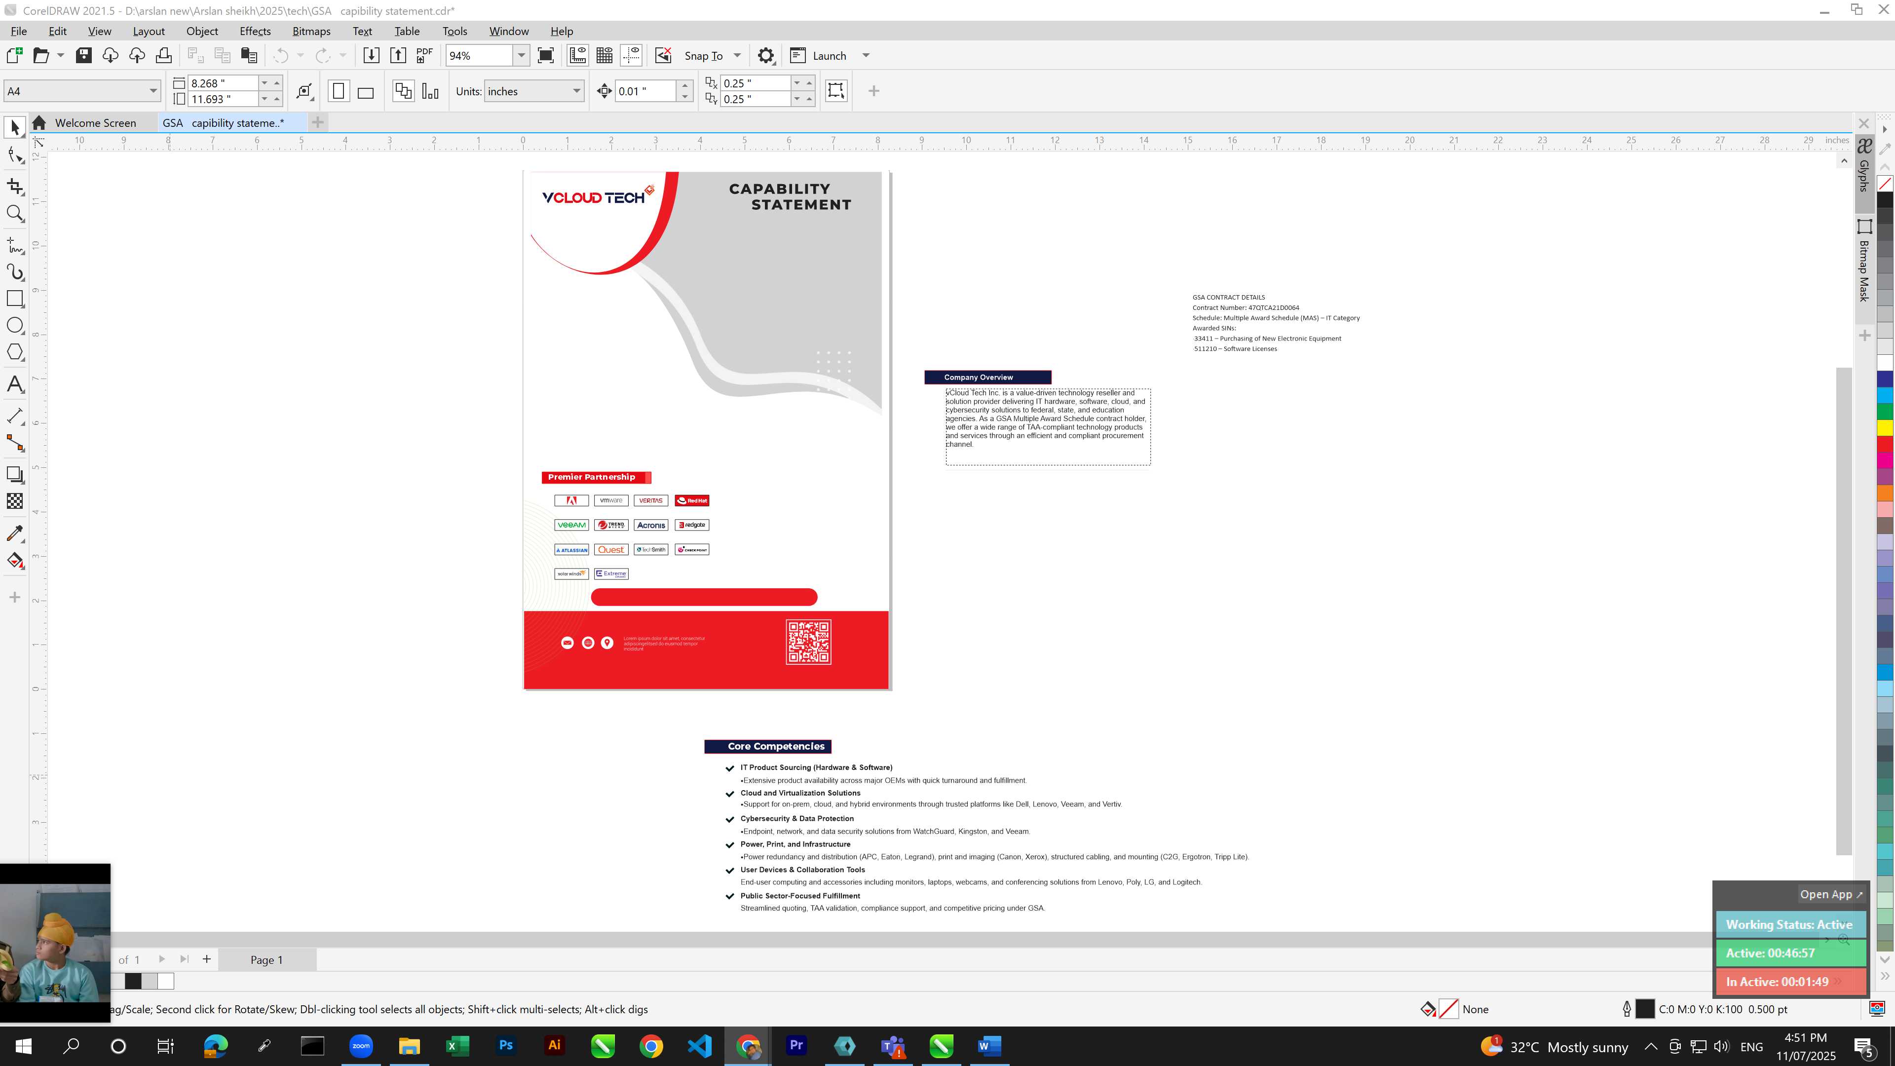Select the Ellipse tool
This screenshot has height=1066, width=1895.
tap(15, 325)
